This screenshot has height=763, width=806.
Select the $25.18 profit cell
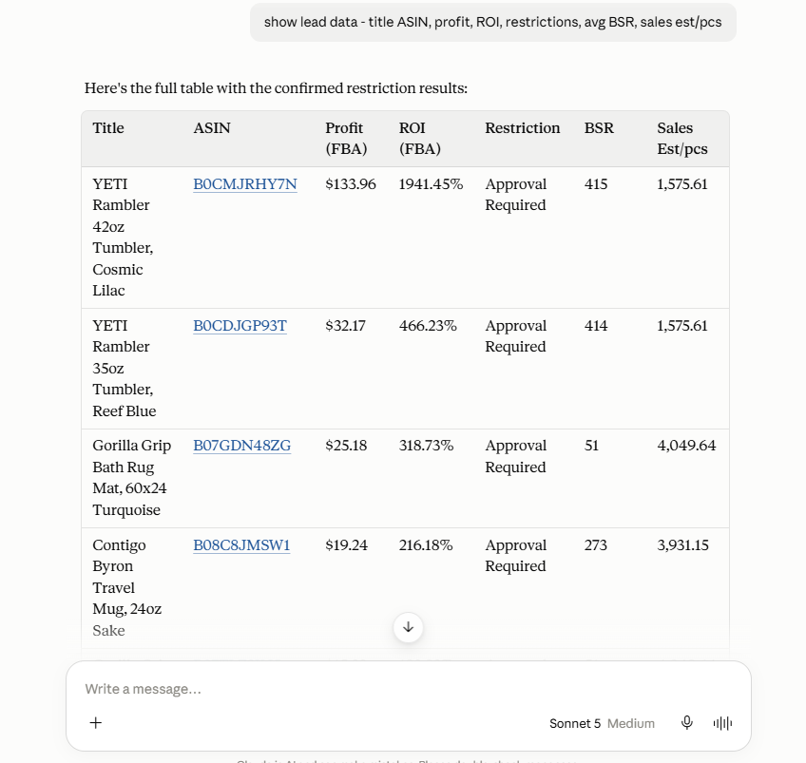[x=346, y=446]
